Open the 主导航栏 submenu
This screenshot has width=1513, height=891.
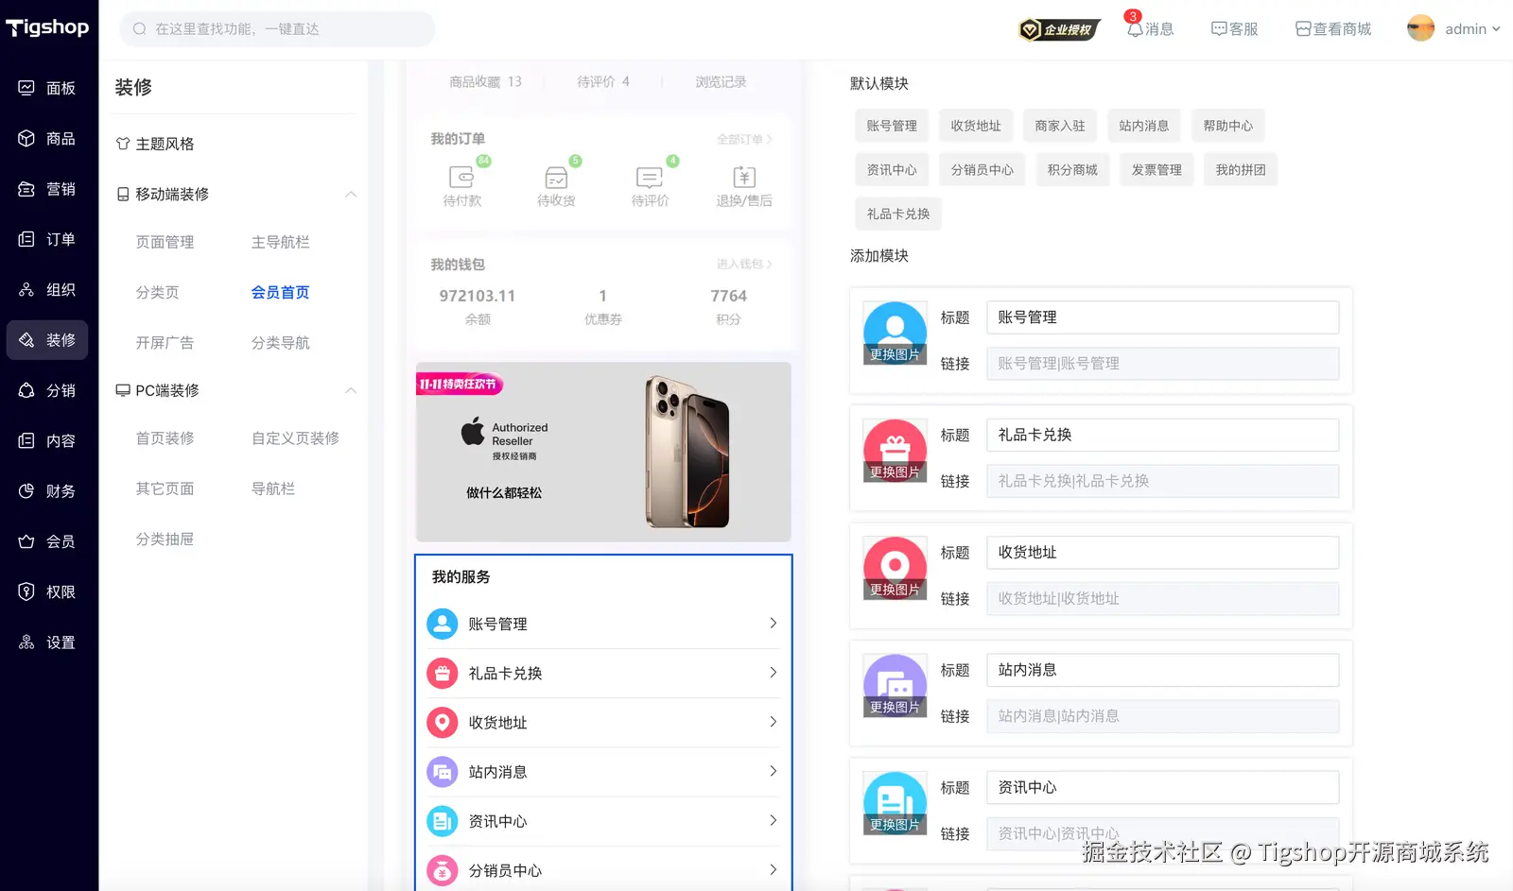280,242
